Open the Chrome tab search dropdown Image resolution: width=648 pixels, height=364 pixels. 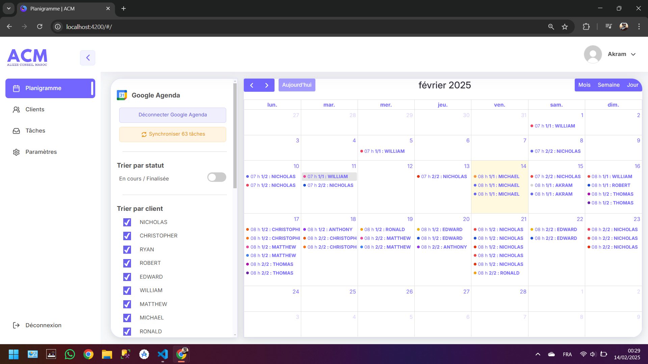[x=8, y=8]
